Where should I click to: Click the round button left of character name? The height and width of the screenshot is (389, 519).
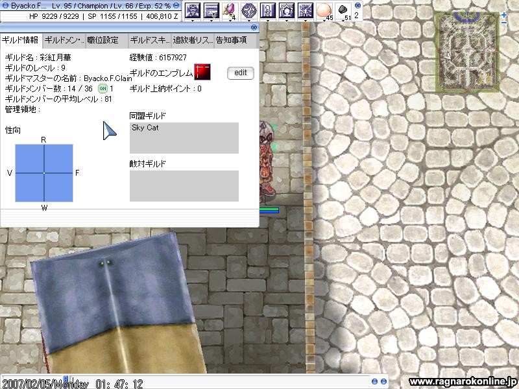pos(5,6)
